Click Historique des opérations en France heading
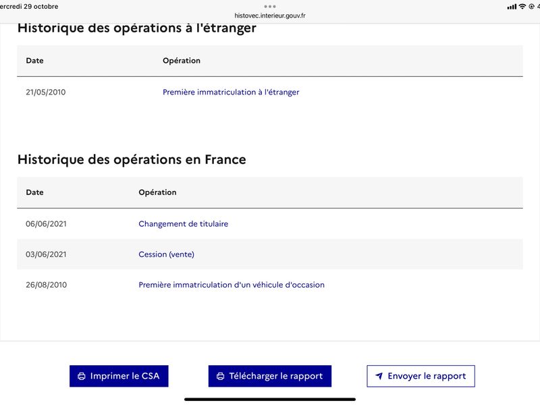The height and width of the screenshot is (405, 540). tap(132, 159)
